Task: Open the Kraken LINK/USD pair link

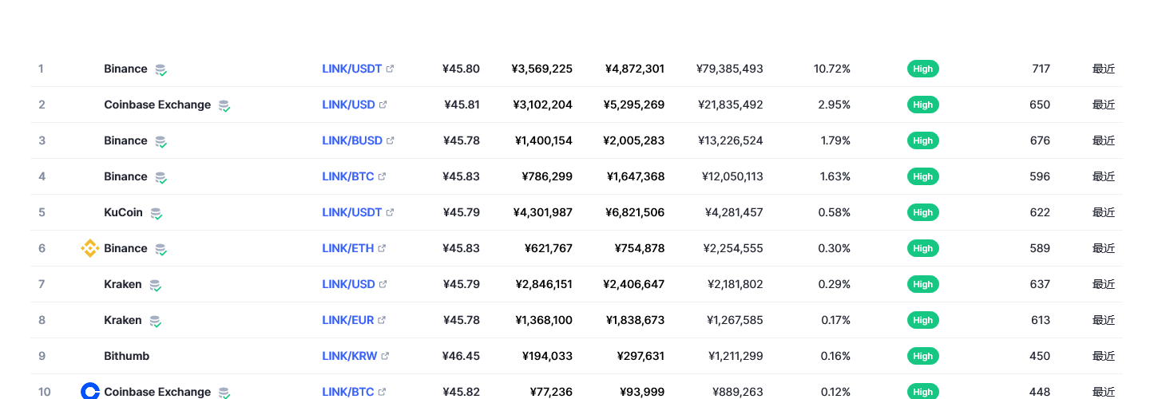Action: (x=349, y=284)
